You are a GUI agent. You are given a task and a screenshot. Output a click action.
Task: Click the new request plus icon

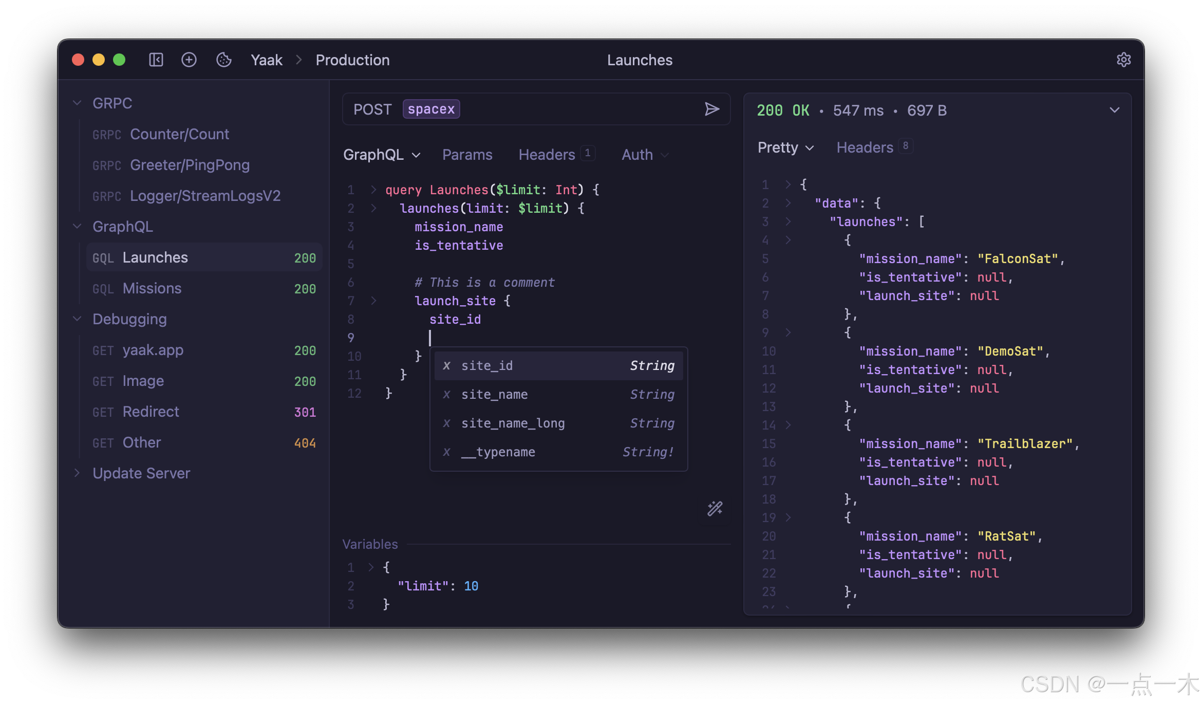coord(189,60)
